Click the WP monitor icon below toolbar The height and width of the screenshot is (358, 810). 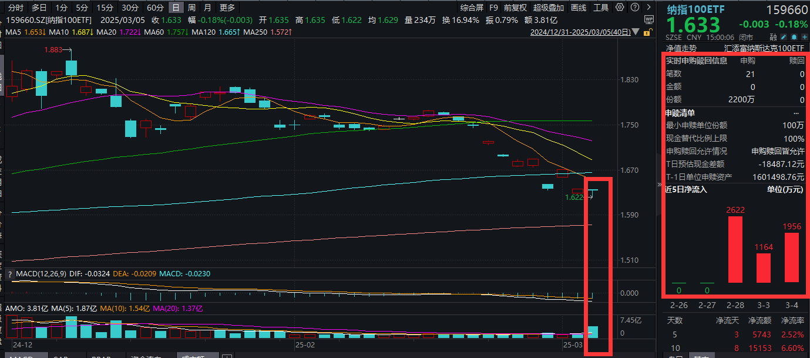pyautogui.click(x=648, y=19)
